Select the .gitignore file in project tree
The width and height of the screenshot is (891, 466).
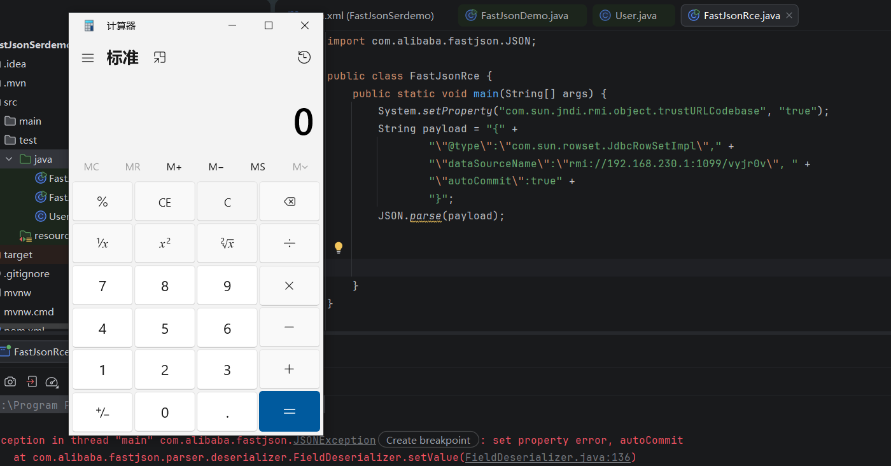pos(26,273)
